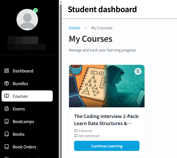The image size is (177, 158).
Task: Click the Bootcamps building icon
Action: pyautogui.click(x=7, y=122)
